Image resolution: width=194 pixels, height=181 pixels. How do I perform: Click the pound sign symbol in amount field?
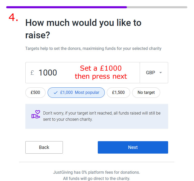(x=32, y=73)
